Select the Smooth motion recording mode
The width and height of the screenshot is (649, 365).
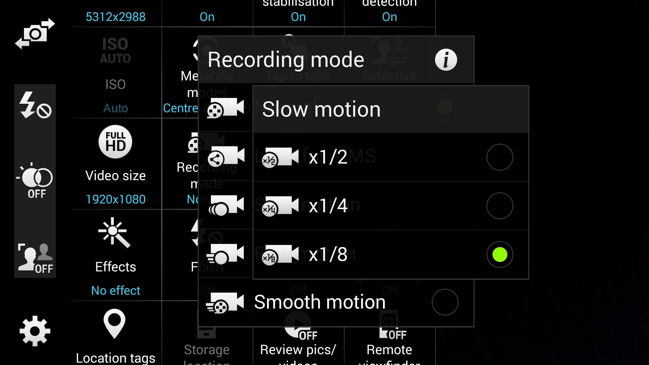coord(444,302)
